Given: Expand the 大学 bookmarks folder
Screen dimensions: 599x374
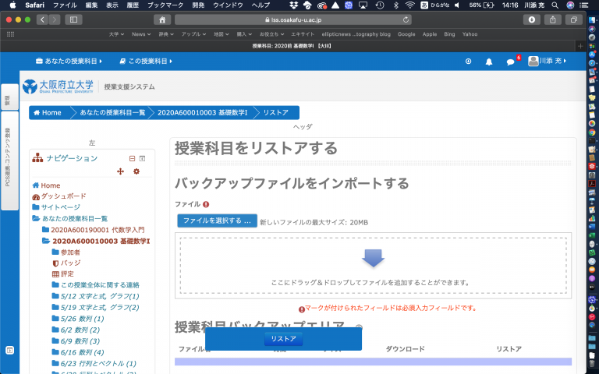Looking at the screenshot, I should [116, 34].
